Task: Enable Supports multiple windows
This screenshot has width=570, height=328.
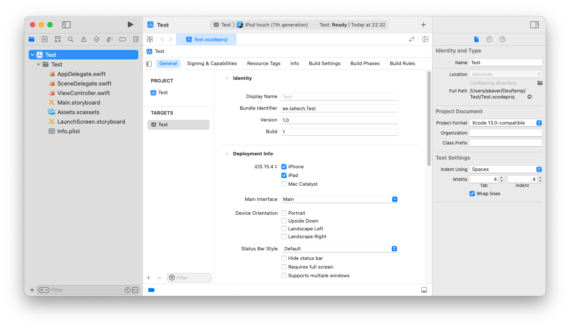Action: (x=284, y=276)
